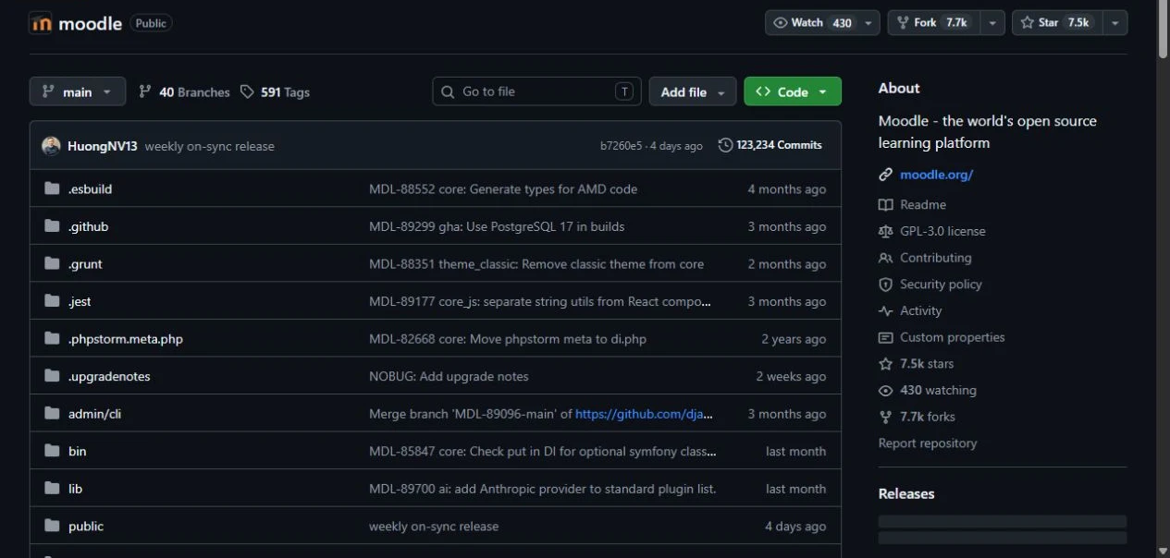Click the Contributing people icon
This screenshot has height=558, width=1170.
pyautogui.click(x=885, y=258)
